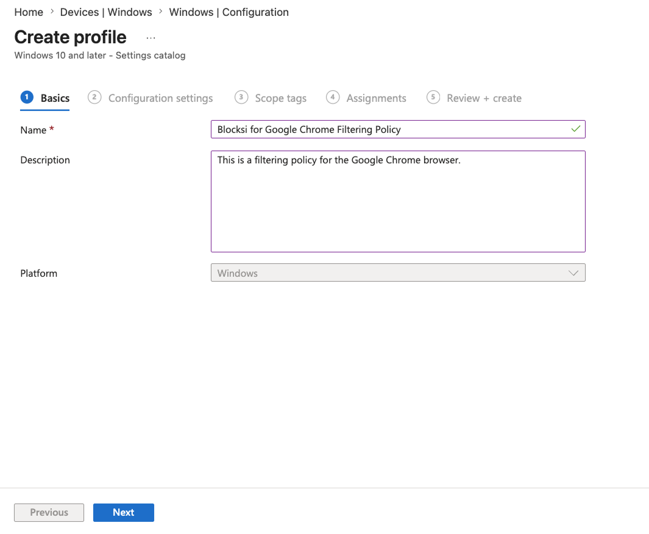Screen dimensions: 649x534
Task: Click the step 4 circle icon
Action: [333, 98]
